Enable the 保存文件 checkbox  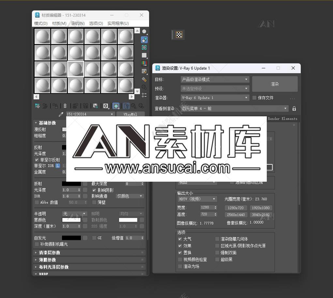tap(254, 98)
